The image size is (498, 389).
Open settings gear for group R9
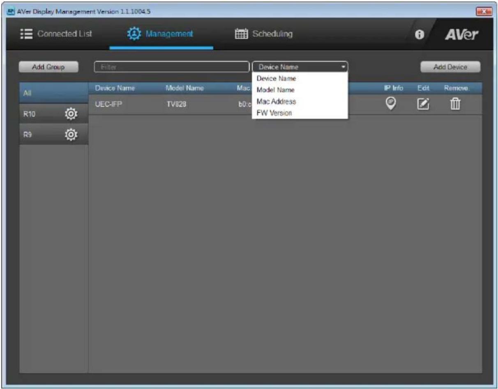71,135
